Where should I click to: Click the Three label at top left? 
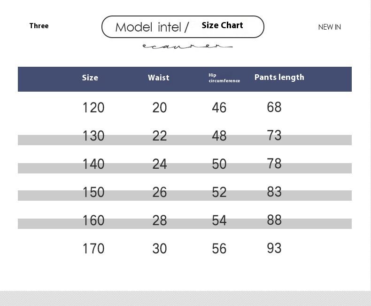[x=39, y=26]
